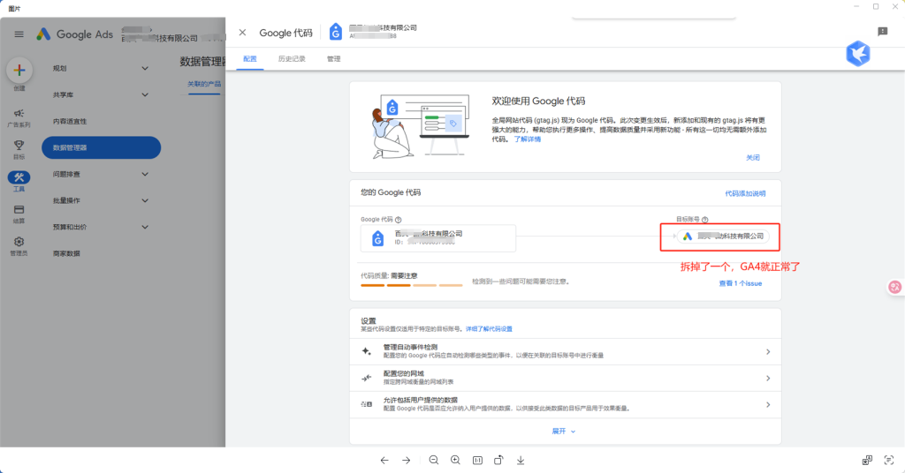Click the 了解详情 link

pyautogui.click(x=528, y=139)
